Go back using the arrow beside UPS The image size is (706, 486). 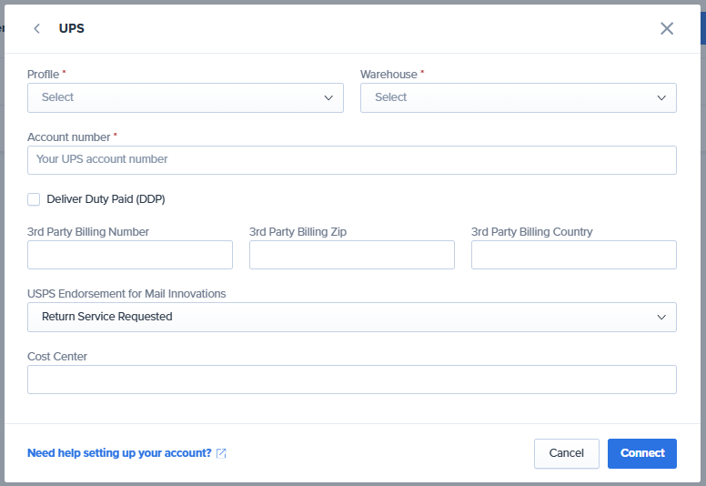pos(37,28)
